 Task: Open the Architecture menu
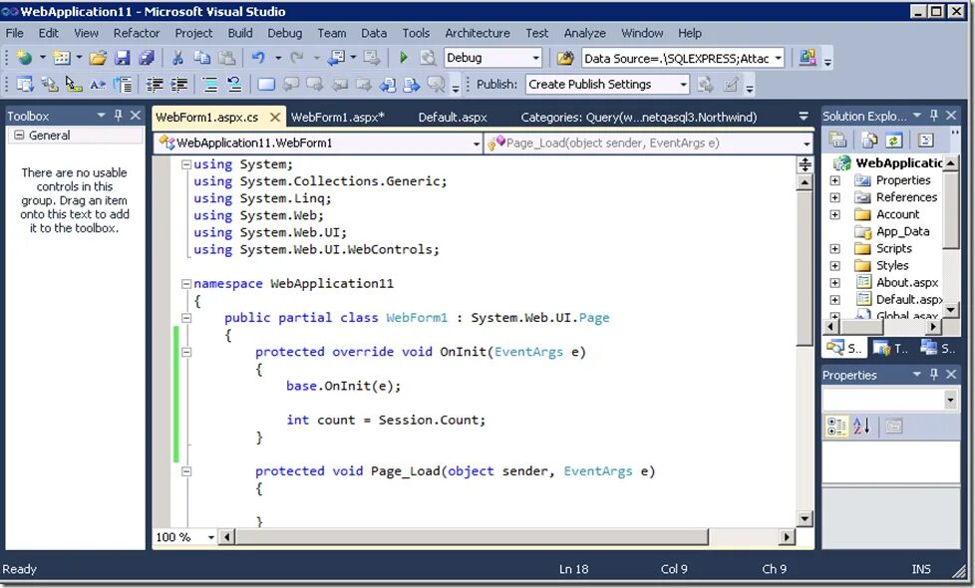coord(477,33)
